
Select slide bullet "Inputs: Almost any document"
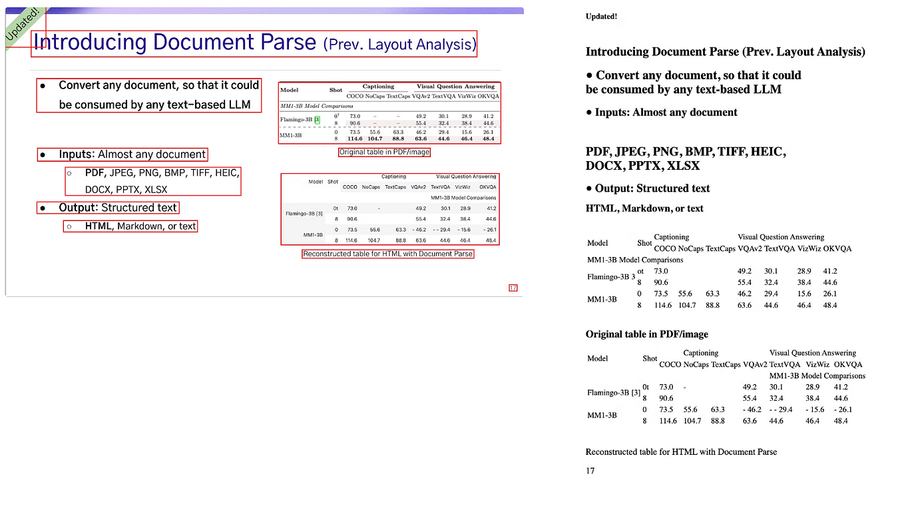click(132, 154)
